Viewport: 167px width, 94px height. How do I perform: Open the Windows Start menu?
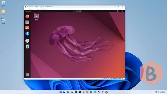click(x=61, y=92)
